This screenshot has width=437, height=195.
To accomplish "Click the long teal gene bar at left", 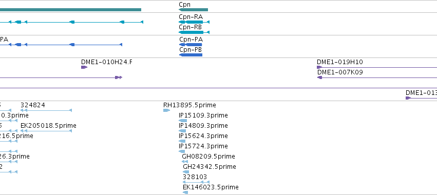I will click(70, 10).
